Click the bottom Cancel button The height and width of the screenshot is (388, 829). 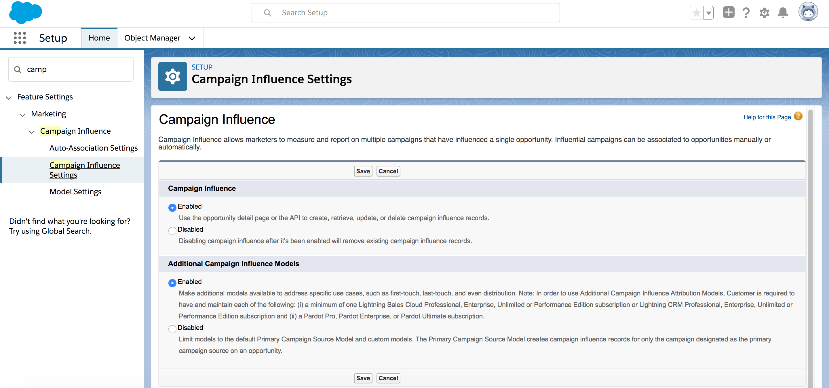[388, 378]
